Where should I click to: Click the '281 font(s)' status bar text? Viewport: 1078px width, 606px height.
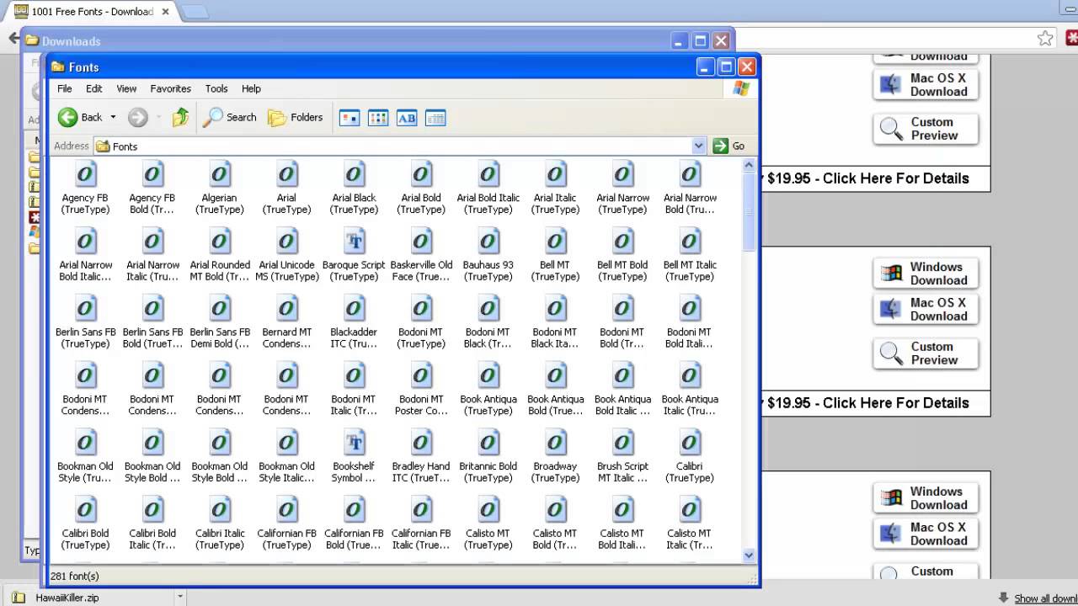(x=75, y=576)
